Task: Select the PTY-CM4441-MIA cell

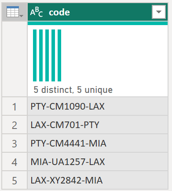Action: 98,143
